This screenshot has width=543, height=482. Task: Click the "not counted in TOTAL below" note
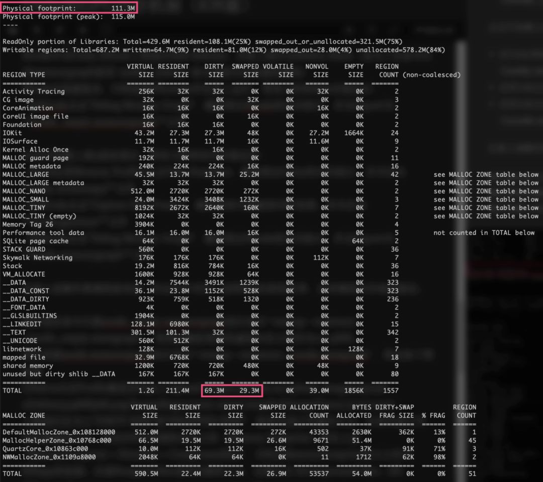(x=484, y=232)
